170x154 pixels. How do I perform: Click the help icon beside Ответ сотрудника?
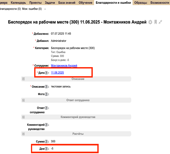[x=46, y=108]
